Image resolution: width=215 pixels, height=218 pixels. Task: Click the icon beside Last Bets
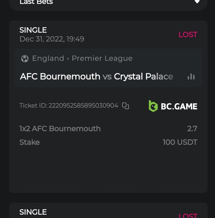(197, 2)
